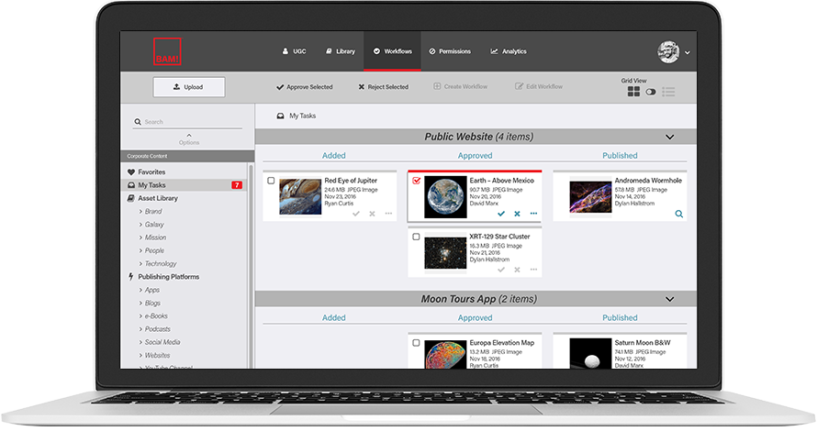
Task: Click approve checkmark on Earth – Above Mexico
Action: 501,214
